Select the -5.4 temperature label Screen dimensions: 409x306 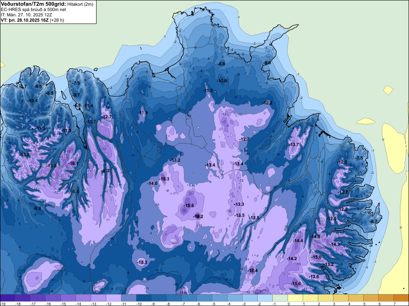tap(75, 192)
